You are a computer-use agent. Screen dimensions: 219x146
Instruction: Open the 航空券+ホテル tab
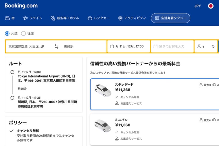[65, 18]
